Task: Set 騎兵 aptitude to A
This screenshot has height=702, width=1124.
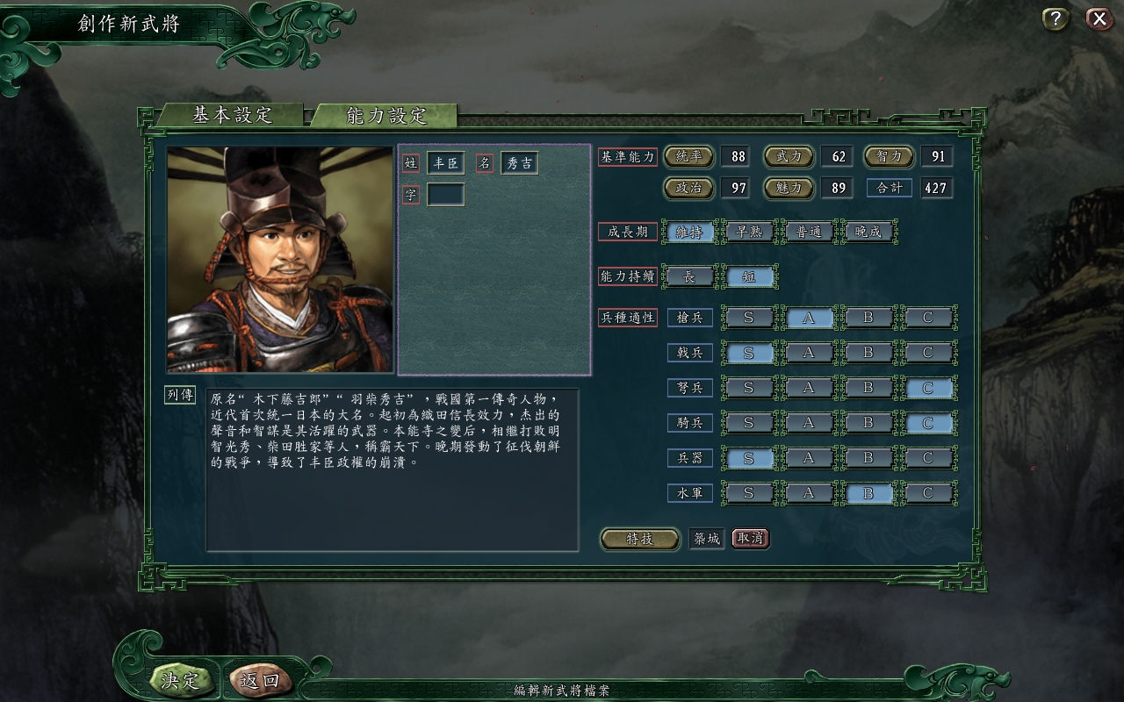Action: pos(809,423)
